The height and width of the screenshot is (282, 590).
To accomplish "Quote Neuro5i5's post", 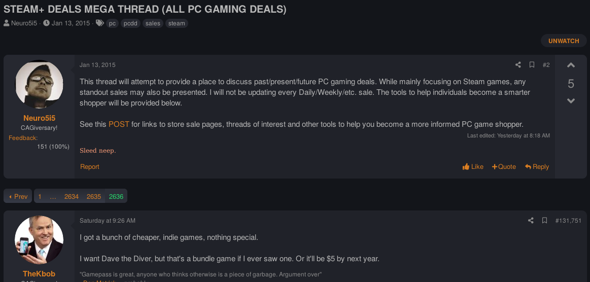I will click(504, 166).
